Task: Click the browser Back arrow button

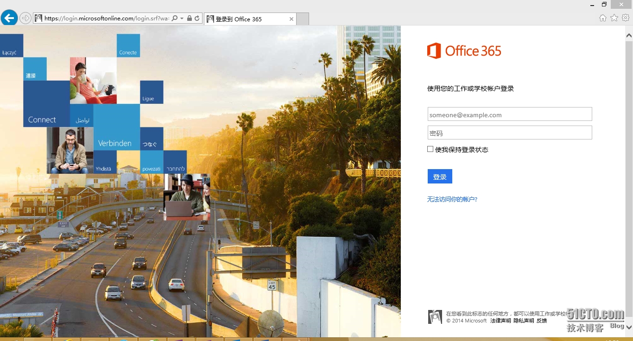Action: [x=9, y=18]
